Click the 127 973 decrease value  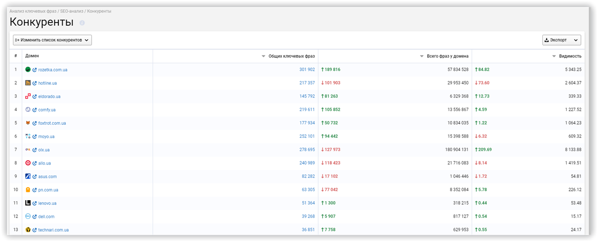(331, 150)
